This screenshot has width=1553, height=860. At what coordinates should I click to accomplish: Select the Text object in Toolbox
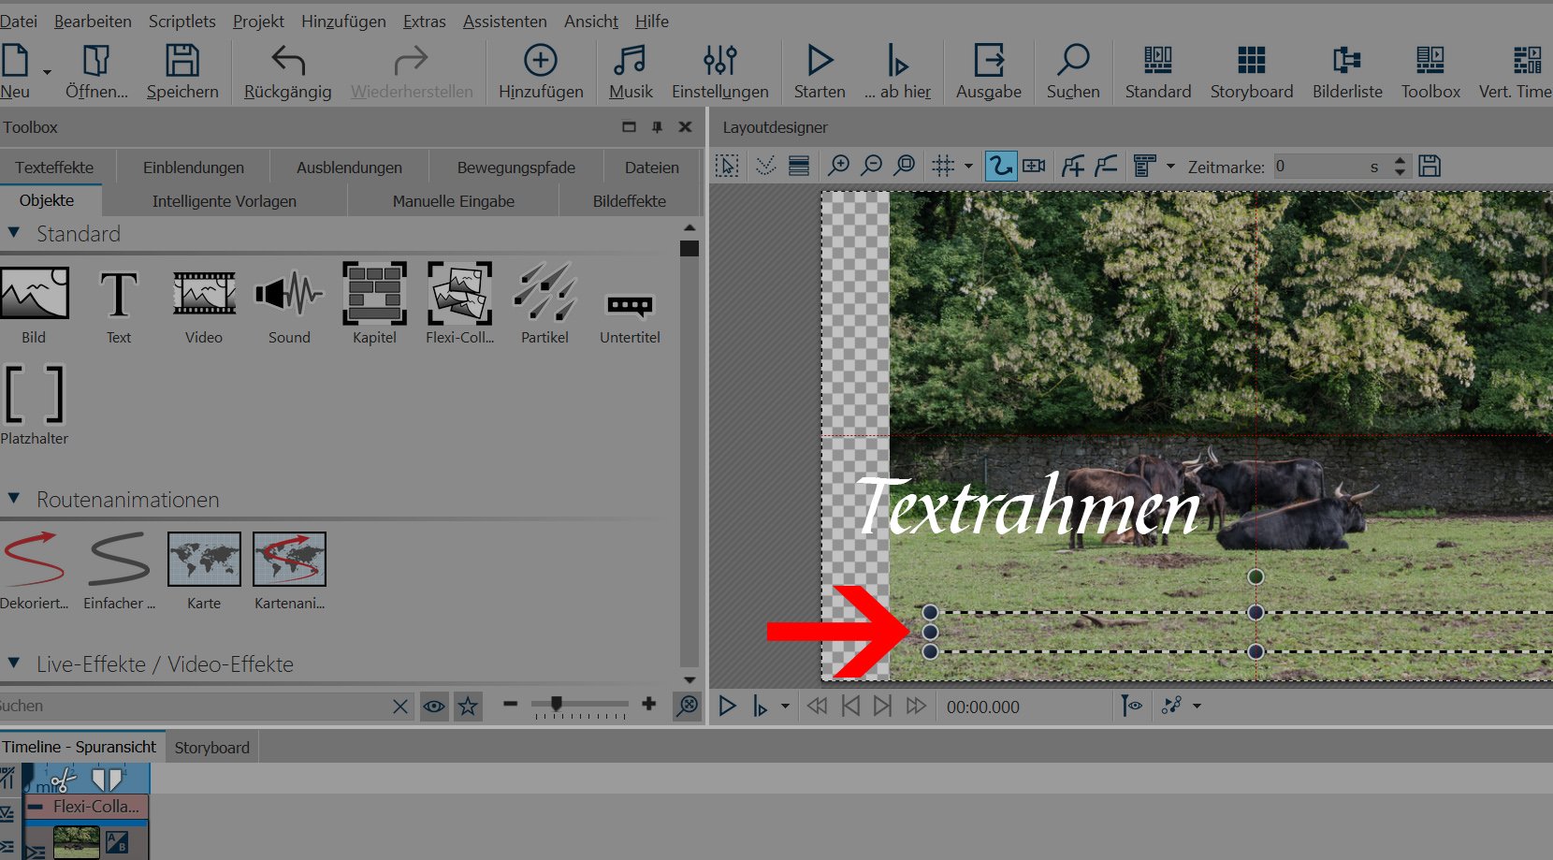[119, 303]
